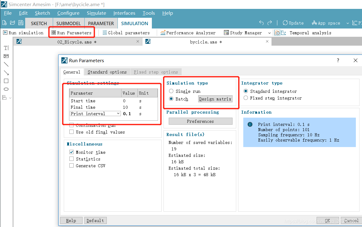Screen dimensions: 362x227
Task: Switch to PARAMETER mode tab
Action: point(101,24)
